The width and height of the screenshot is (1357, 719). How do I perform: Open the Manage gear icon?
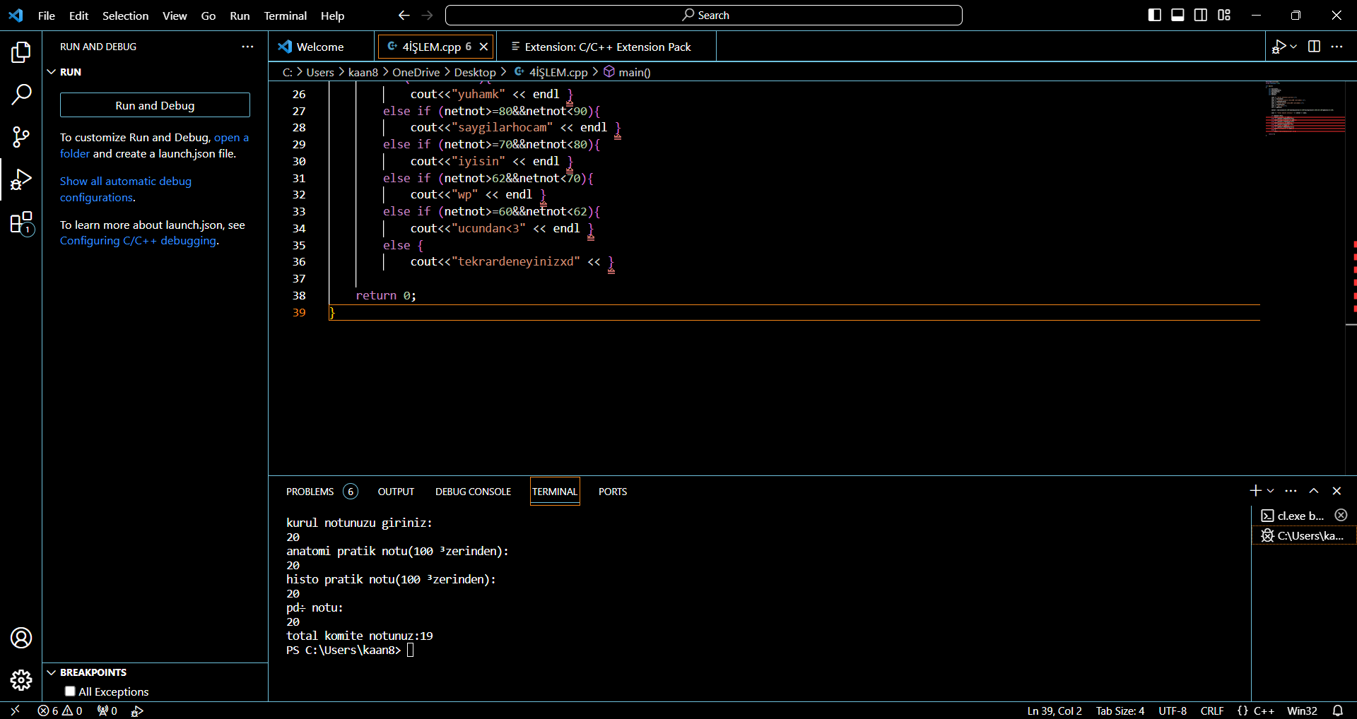click(21, 680)
